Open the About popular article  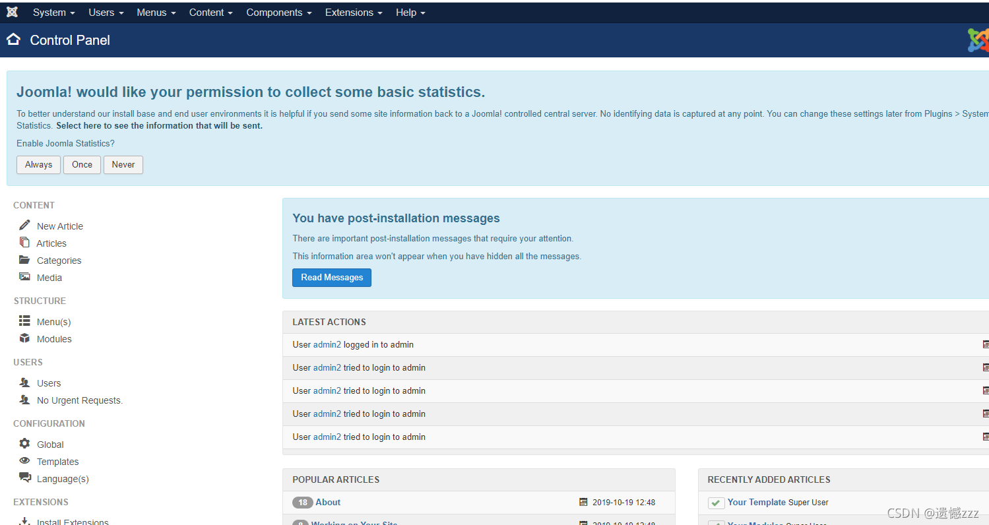tap(328, 502)
